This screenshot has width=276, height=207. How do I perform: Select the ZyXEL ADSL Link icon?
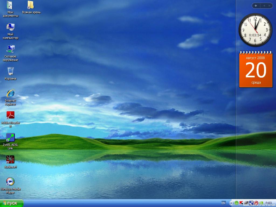click(x=11, y=142)
